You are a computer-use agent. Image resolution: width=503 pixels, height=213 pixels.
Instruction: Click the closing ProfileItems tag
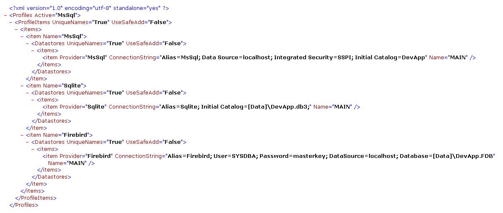pos(36,198)
